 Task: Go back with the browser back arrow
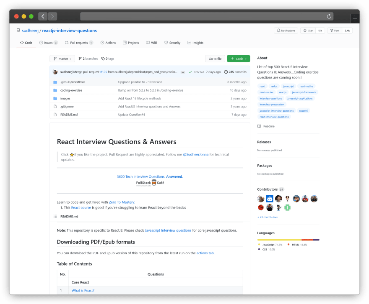(x=43, y=16)
